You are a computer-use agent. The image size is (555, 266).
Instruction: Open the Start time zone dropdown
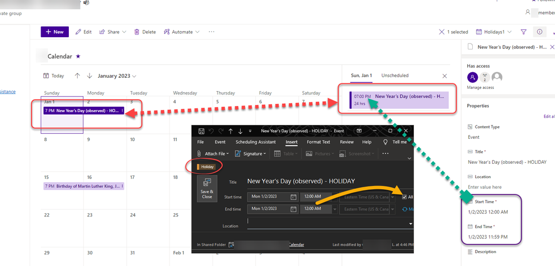[393, 197]
